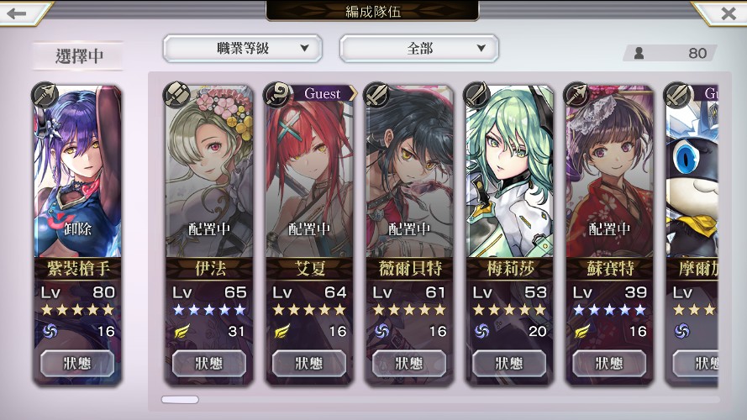The image size is (747, 420).
Task: Open 狀態 for 薇爾貝特
Action: click(x=408, y=364)
